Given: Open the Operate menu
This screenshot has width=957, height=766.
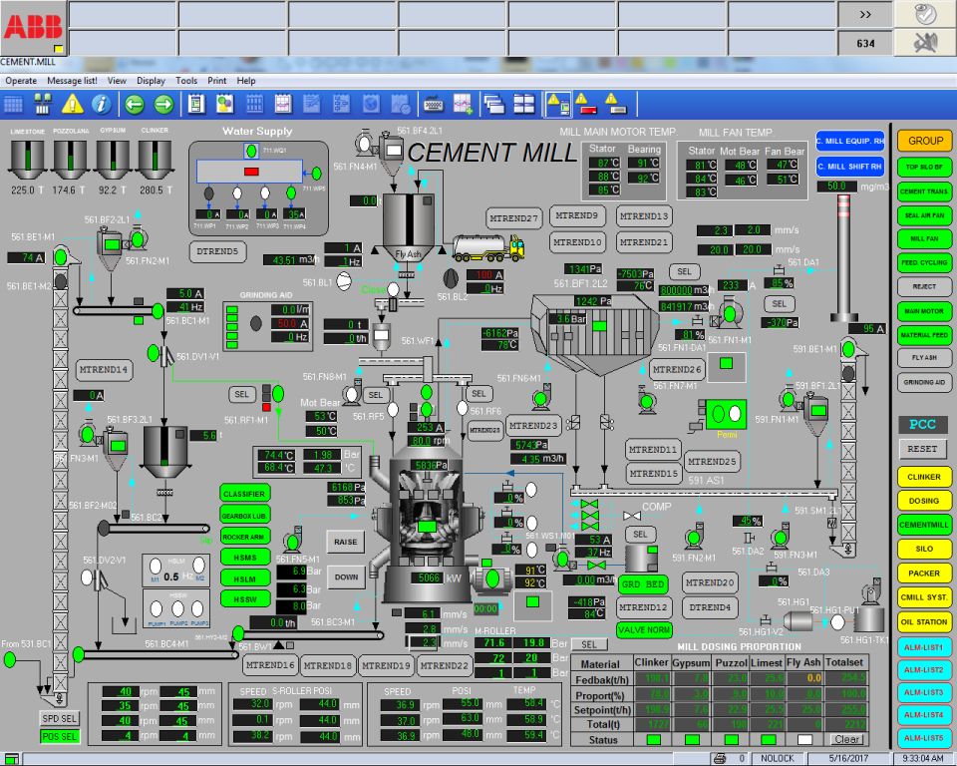Looking at the screenshot, I should pyautogui.click(x=20, y=81).
